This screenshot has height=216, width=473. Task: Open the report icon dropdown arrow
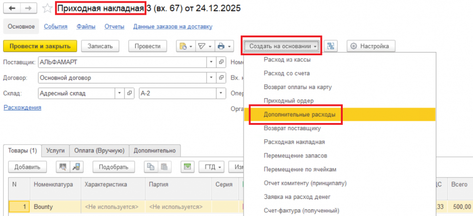[191, 47]
